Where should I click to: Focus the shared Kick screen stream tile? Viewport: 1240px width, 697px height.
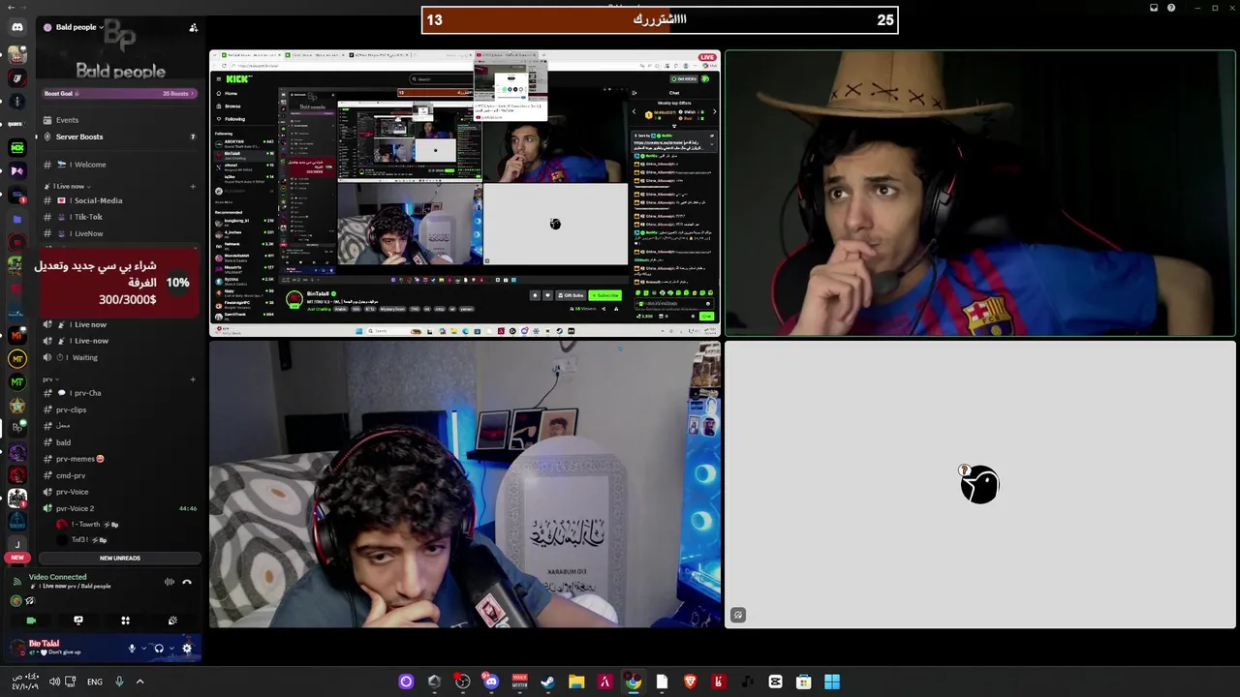click(465, 193)
